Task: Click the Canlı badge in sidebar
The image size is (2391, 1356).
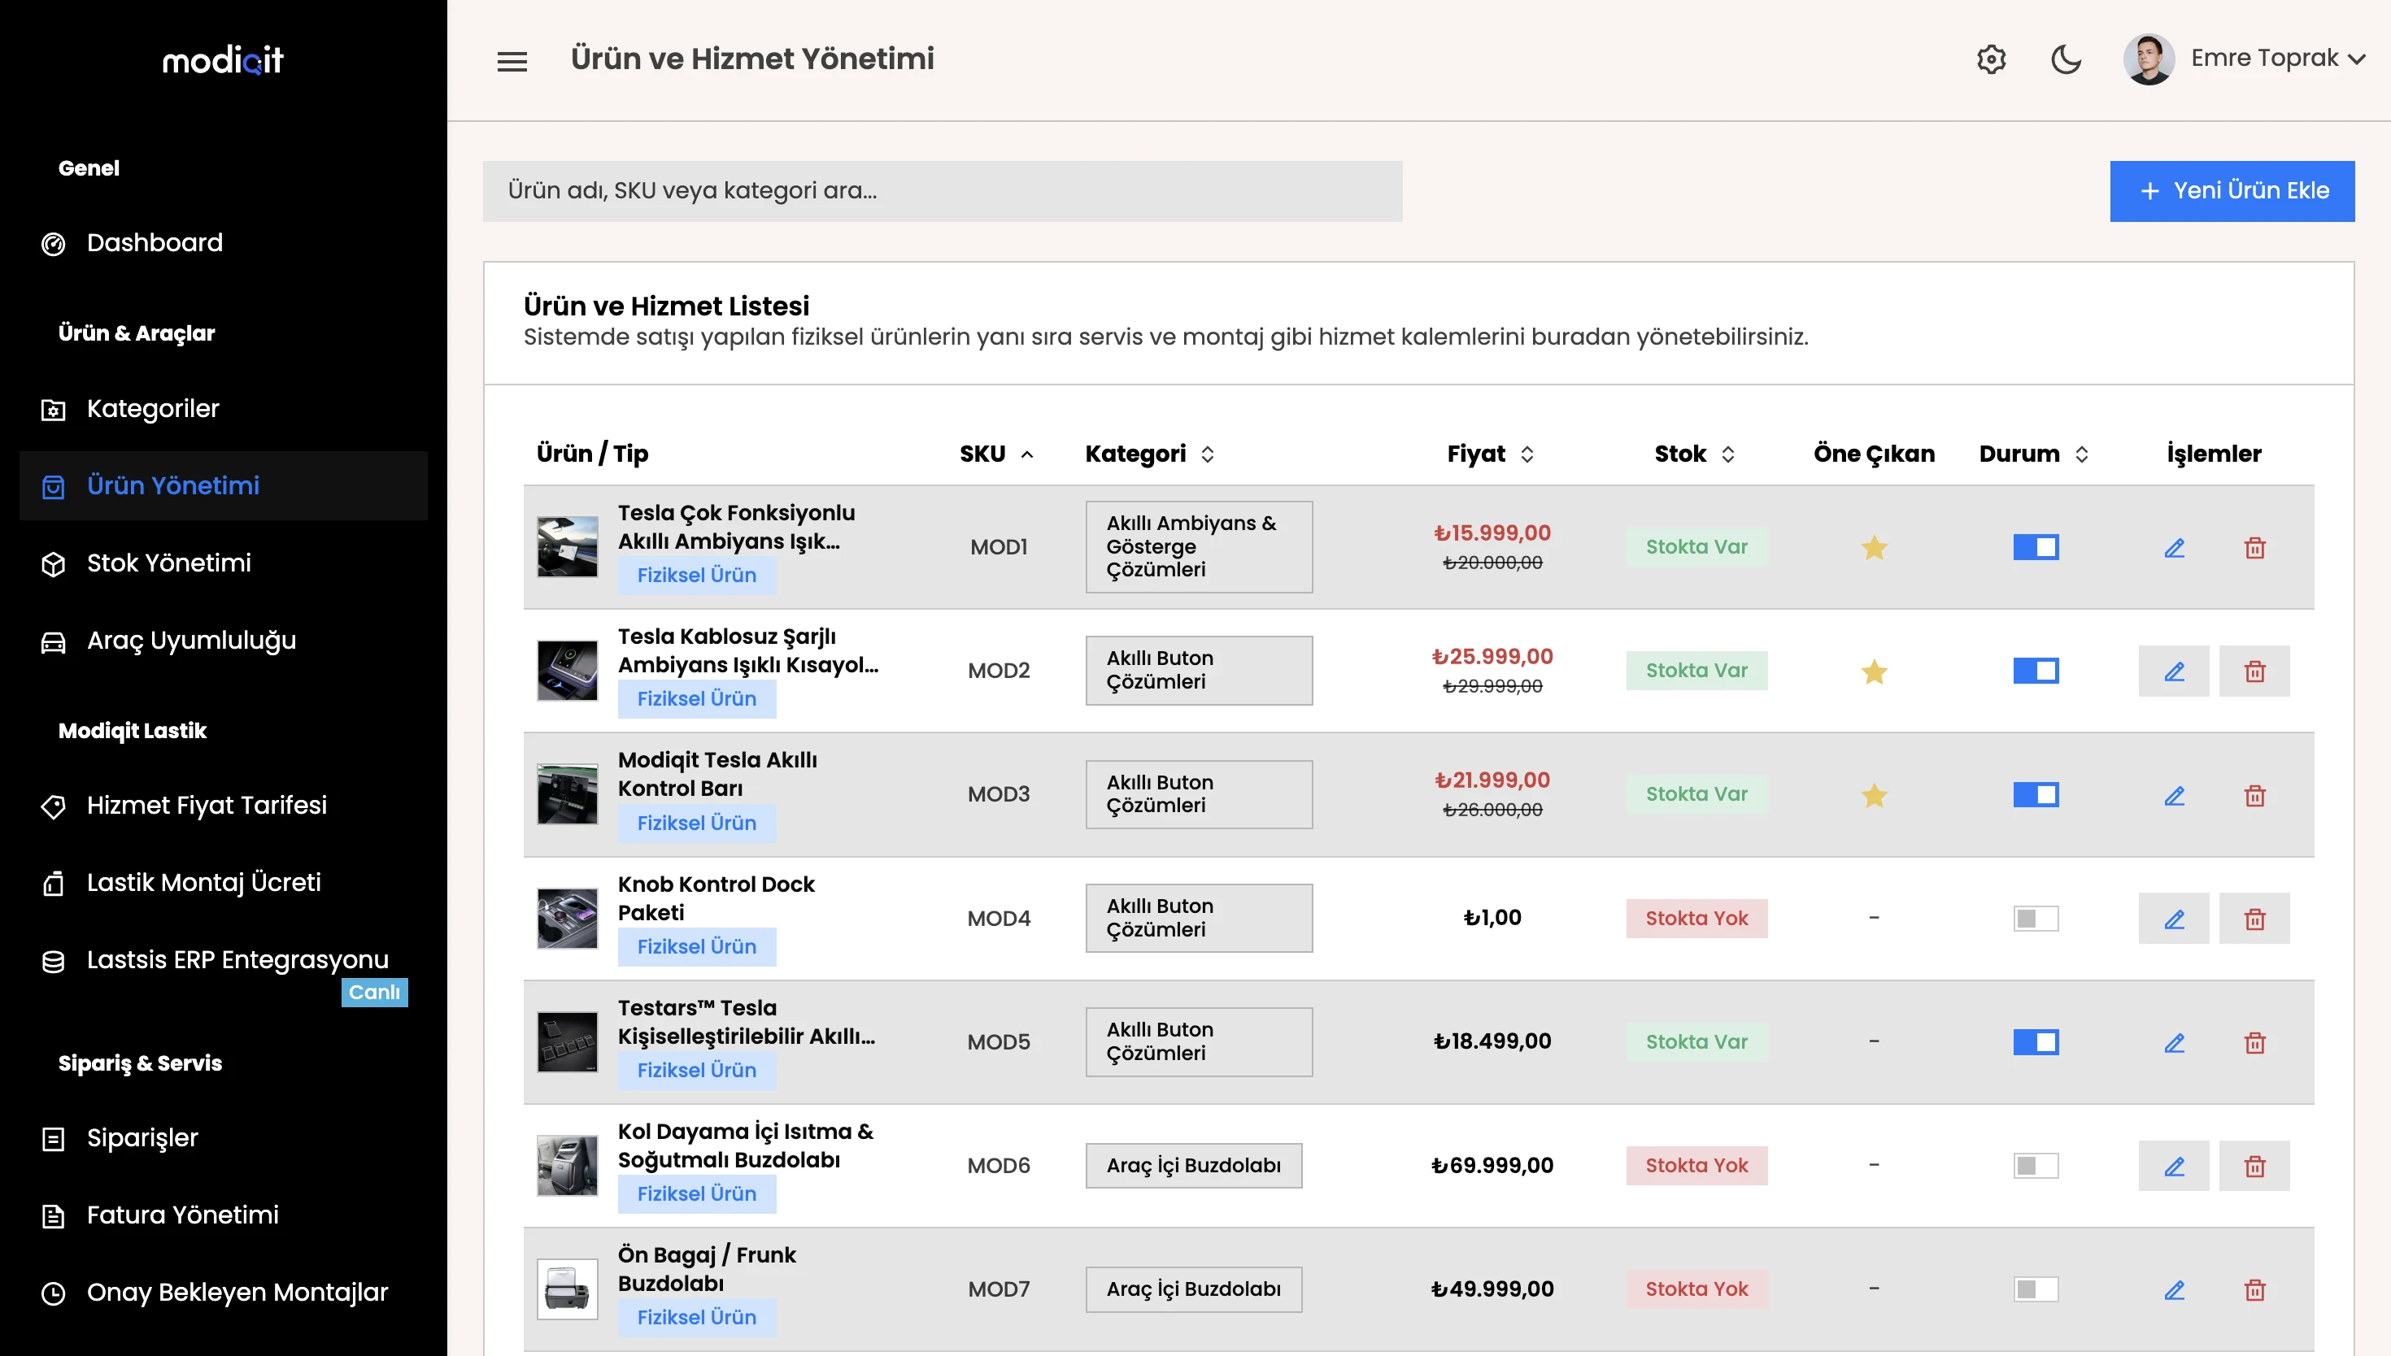Action: click(x=373, y=992)
